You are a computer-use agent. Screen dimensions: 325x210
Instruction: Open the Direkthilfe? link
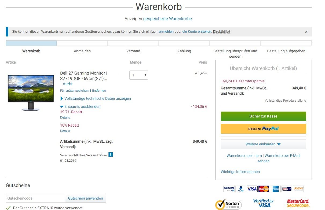(222, 31)
